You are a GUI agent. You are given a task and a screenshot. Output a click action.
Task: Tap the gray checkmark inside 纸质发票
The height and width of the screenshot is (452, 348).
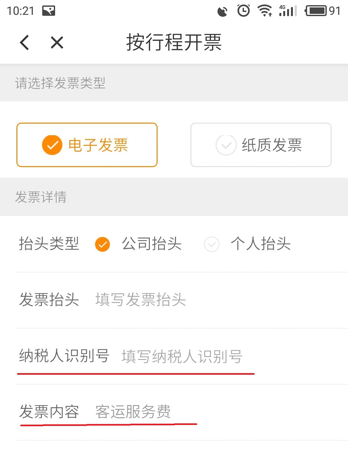click(226, 145)
